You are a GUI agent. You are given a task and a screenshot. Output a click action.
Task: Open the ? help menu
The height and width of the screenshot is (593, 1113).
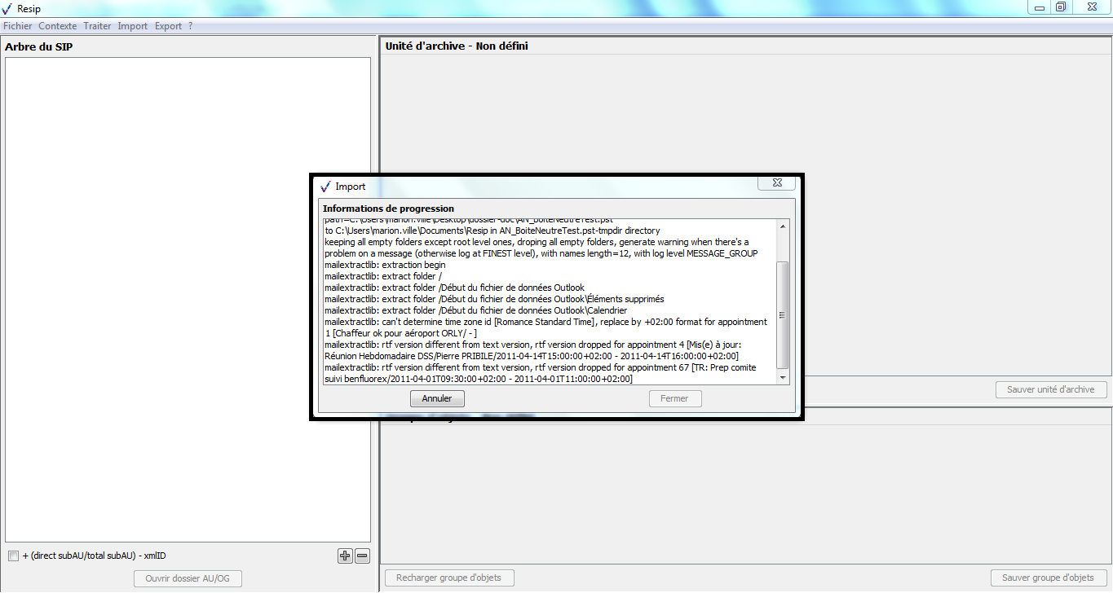pyautogui.click(x=190, y=26)
